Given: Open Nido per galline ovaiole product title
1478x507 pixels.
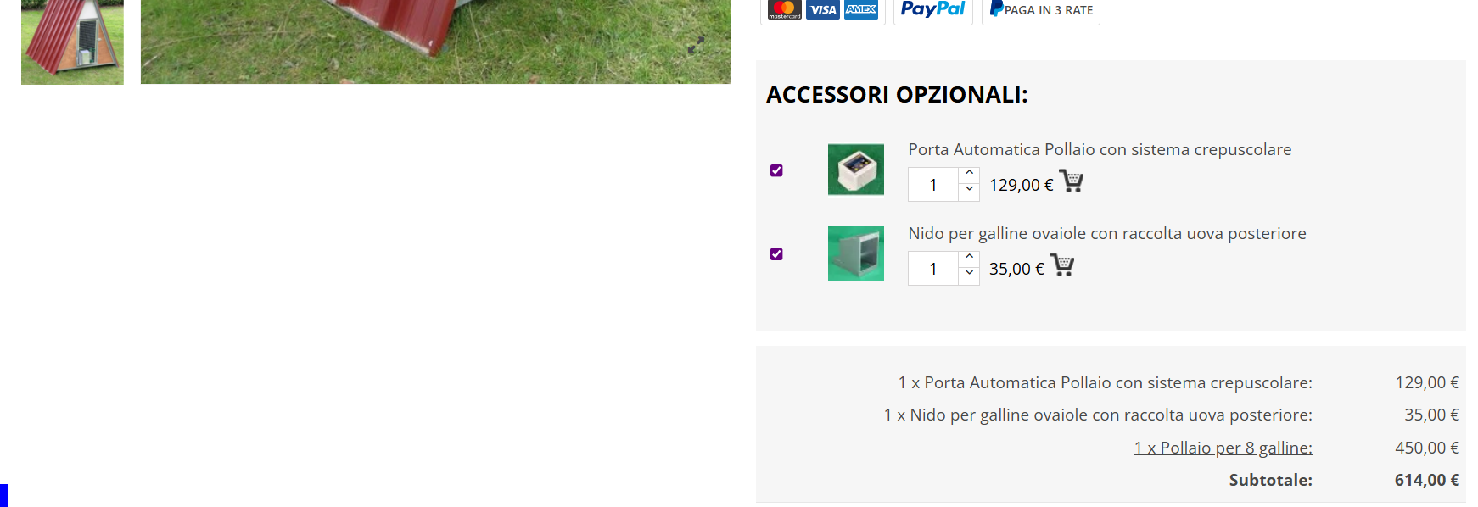Looking at the screenshot, I should 1107,234.
